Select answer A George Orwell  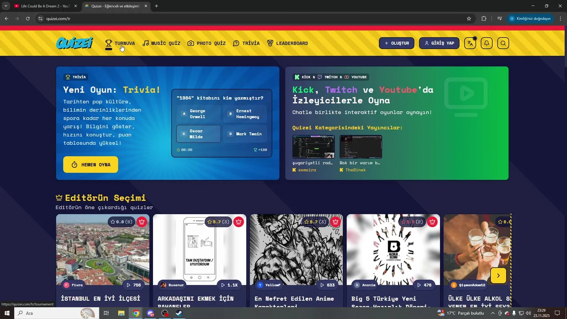coord(198,114)
